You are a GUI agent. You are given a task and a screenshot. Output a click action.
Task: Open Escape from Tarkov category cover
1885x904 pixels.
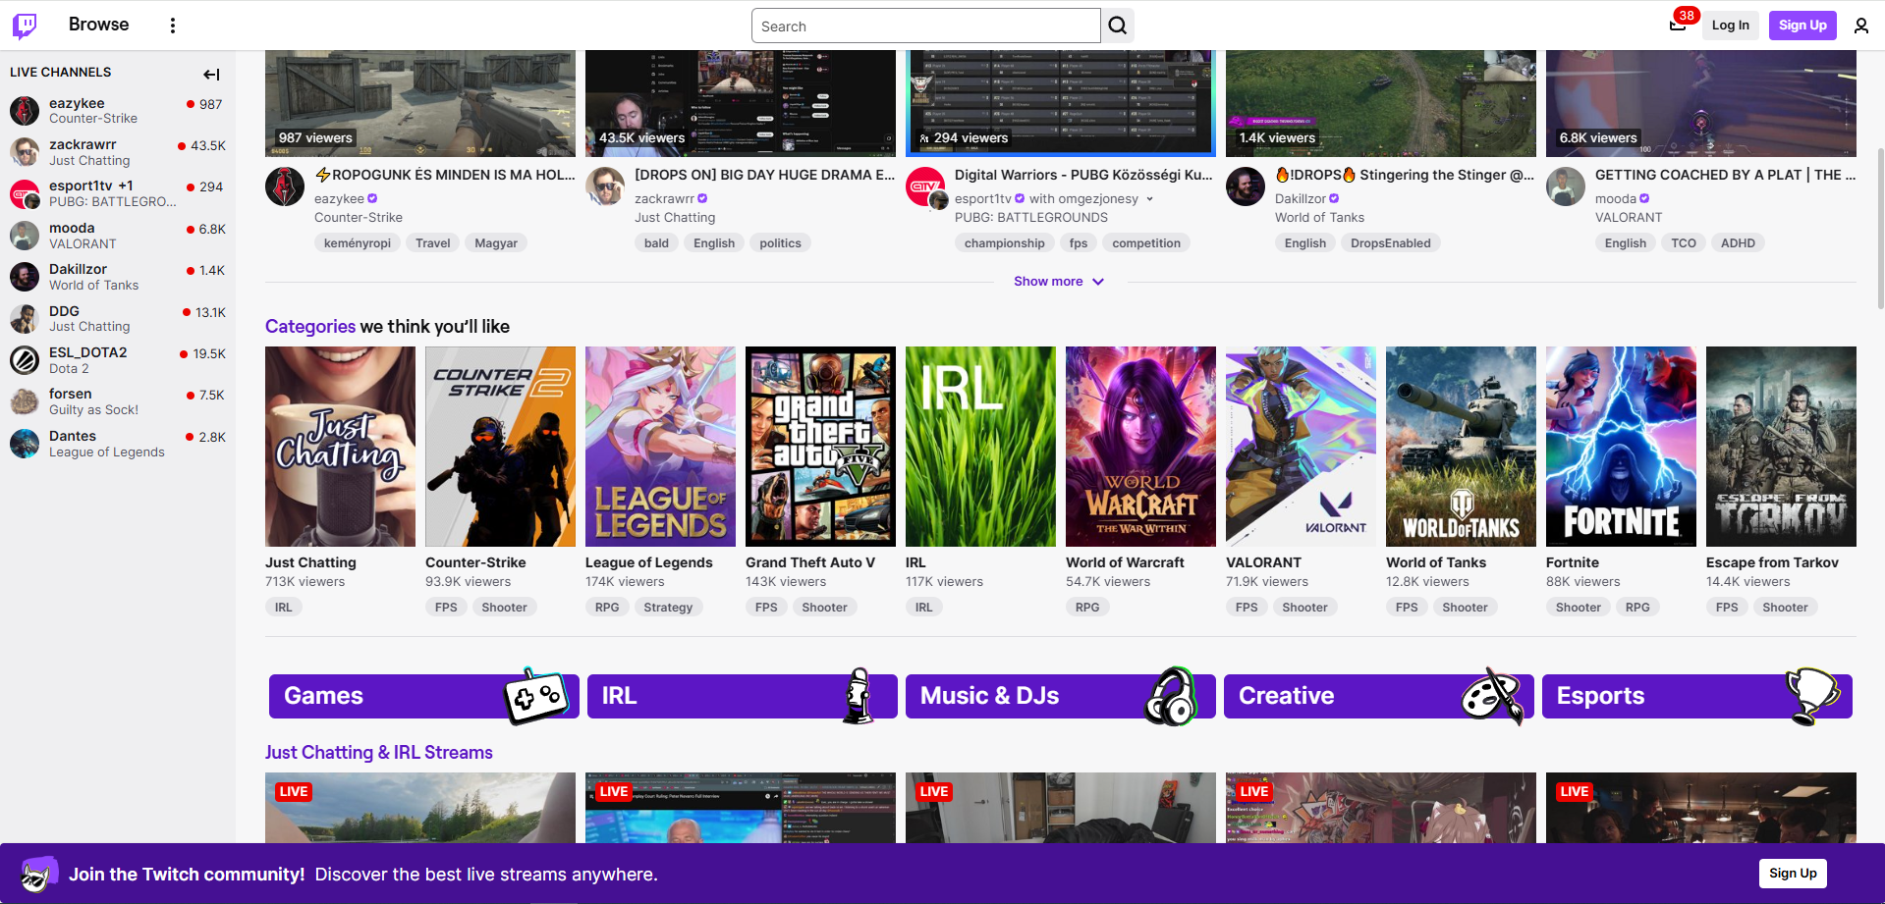point(1781,447)
